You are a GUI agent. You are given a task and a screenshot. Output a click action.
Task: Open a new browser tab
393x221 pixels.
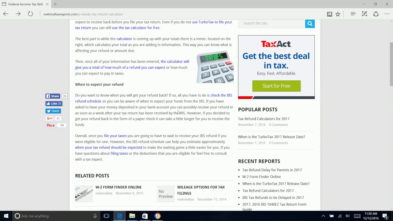point(55,4)
